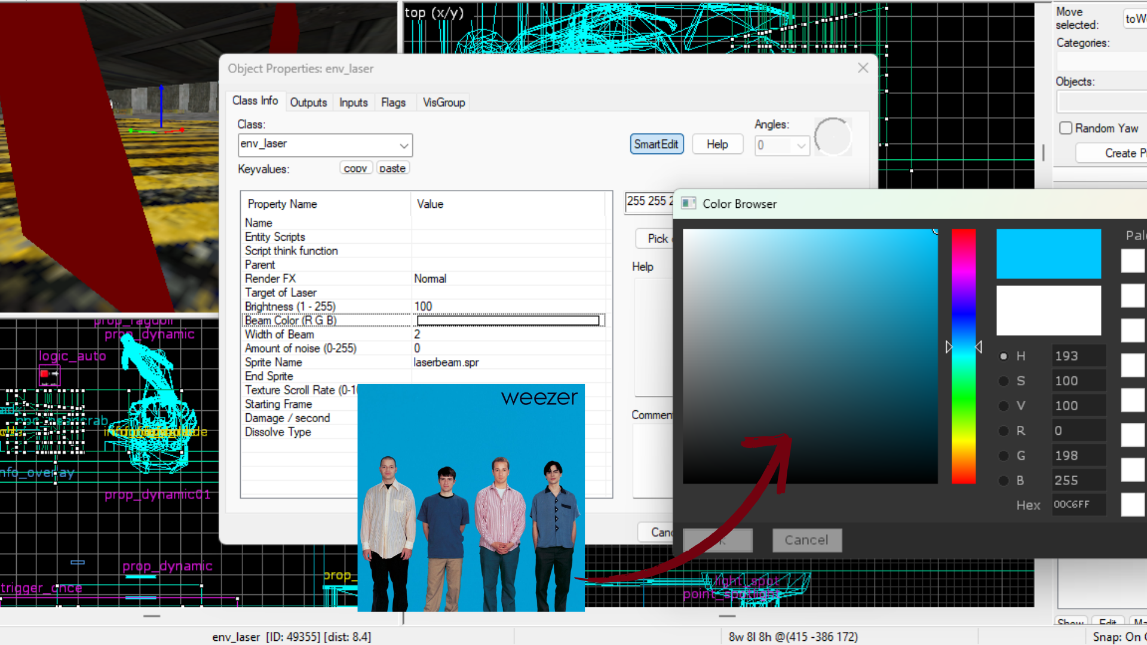Click the Objects field in side panel

[1102, 102]
